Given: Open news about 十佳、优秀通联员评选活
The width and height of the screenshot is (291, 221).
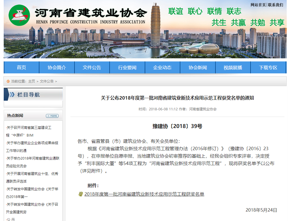Looking at the screenshot, I should tap(32, 177).
